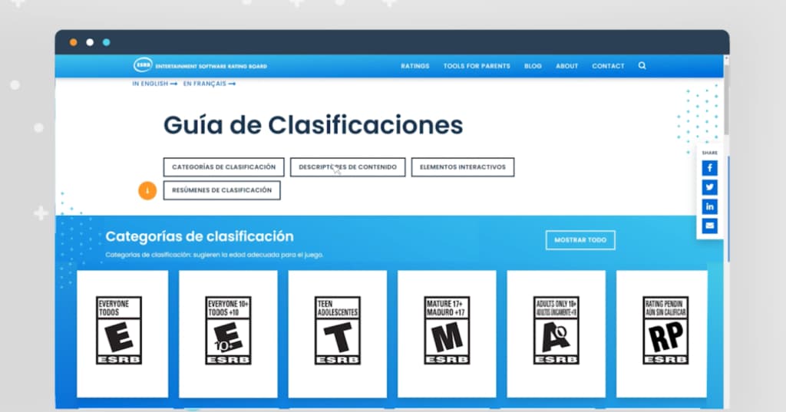
Task: Jump to Resúmenes de Clasificación section
Action: click(222, 190)
